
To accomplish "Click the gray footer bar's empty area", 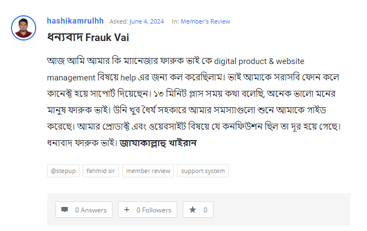I will 285,210.
